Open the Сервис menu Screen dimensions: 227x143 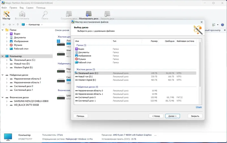click(30, 8)
